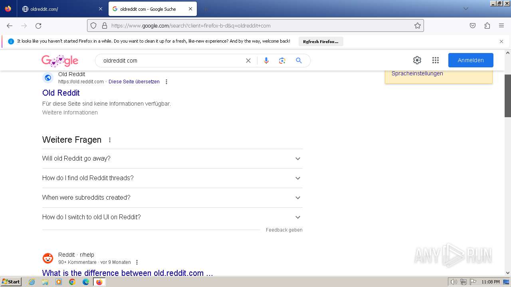The height and width of the screenshot is (287, 511).
Task: Open Google quick settings gear
Action: coord(417,60)
